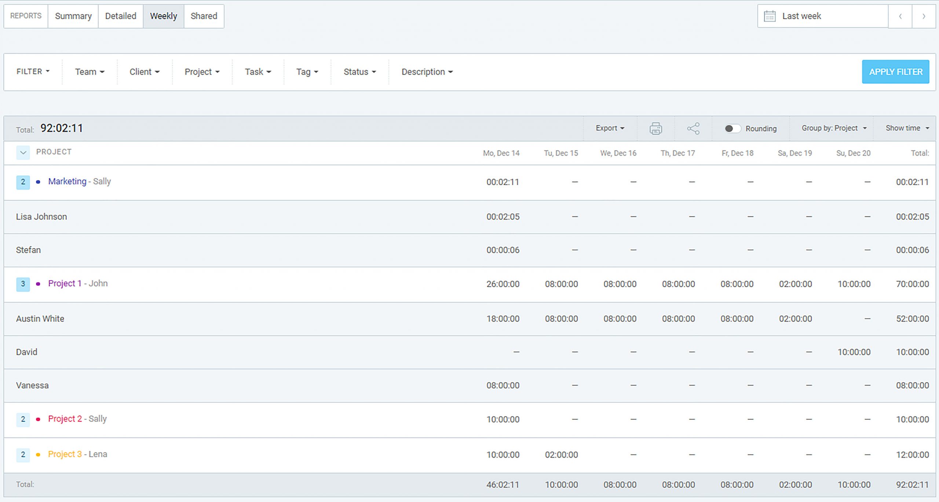Open the Team filter dropdown

click(x=89, y=72)
